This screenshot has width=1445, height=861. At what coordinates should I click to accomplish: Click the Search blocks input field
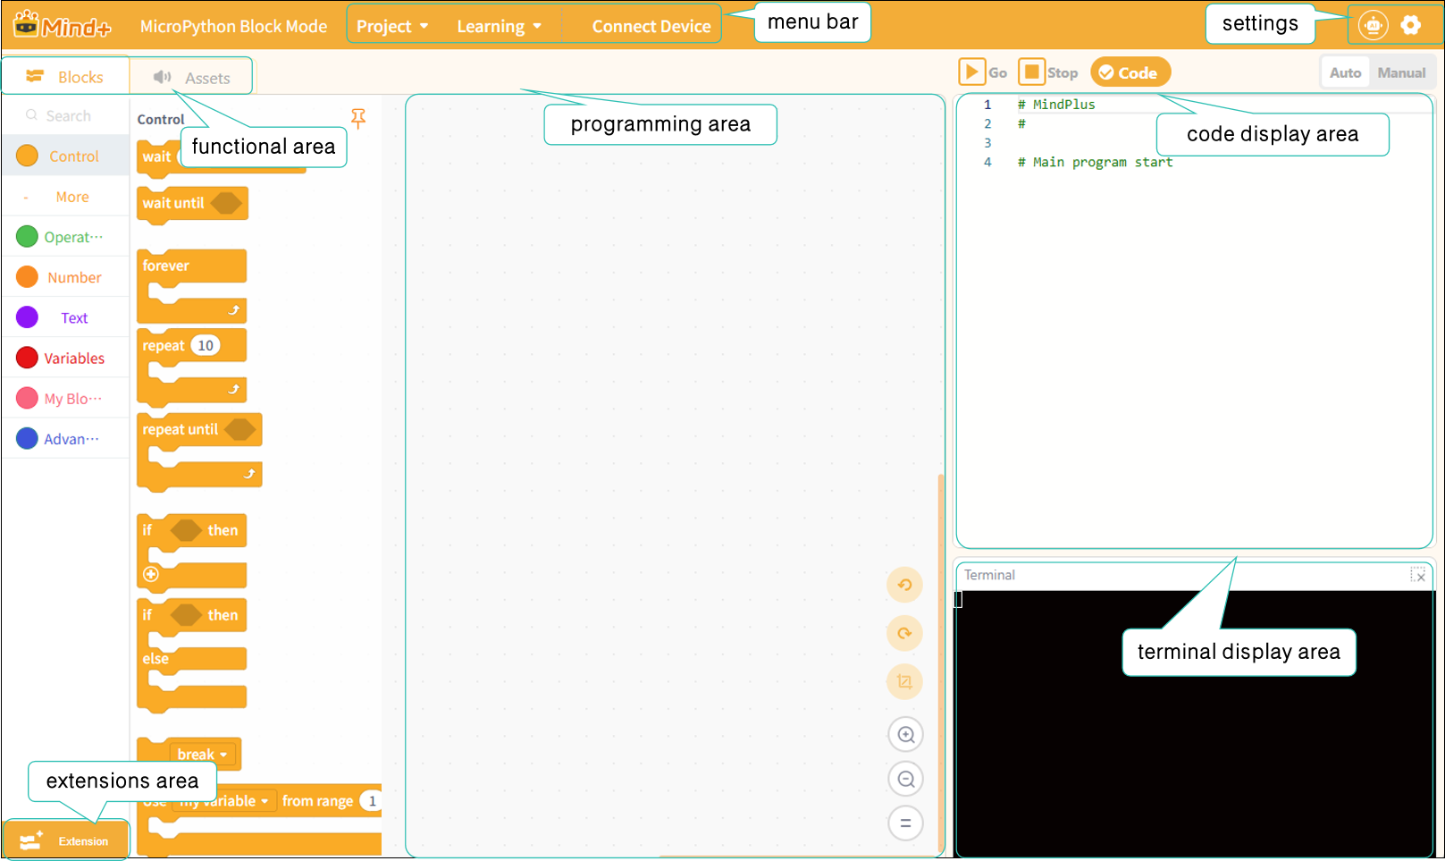[65, 115]
